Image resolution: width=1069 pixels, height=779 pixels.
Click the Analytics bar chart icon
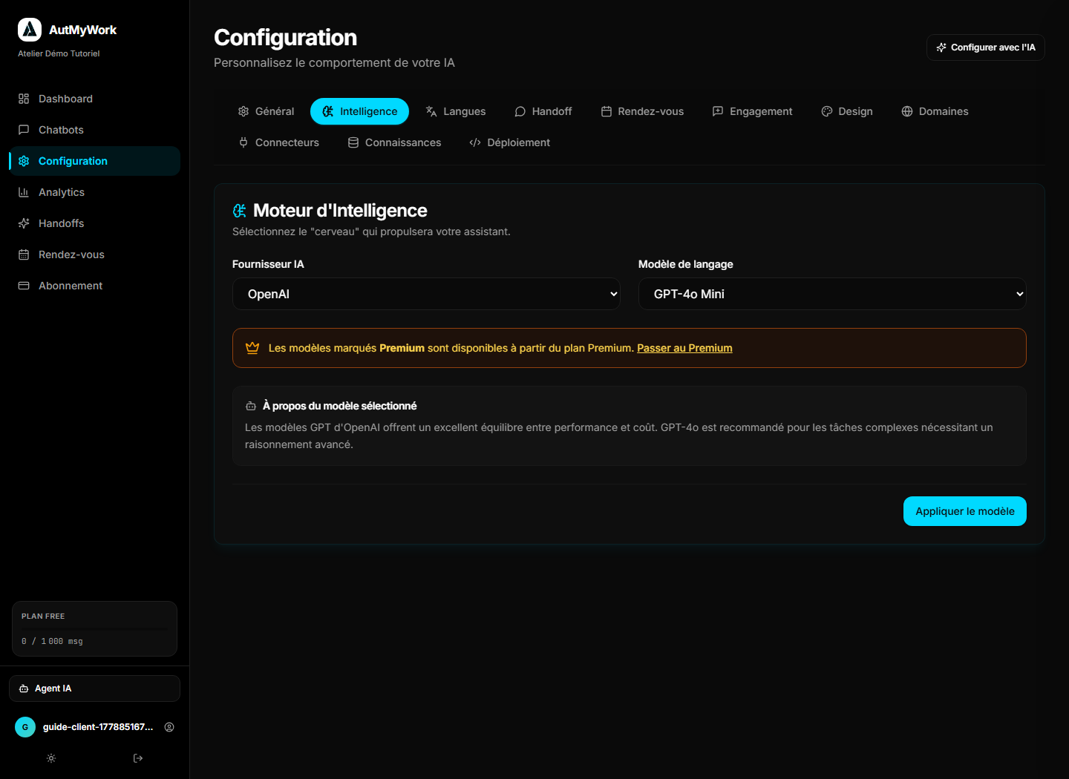click(24, 192)
